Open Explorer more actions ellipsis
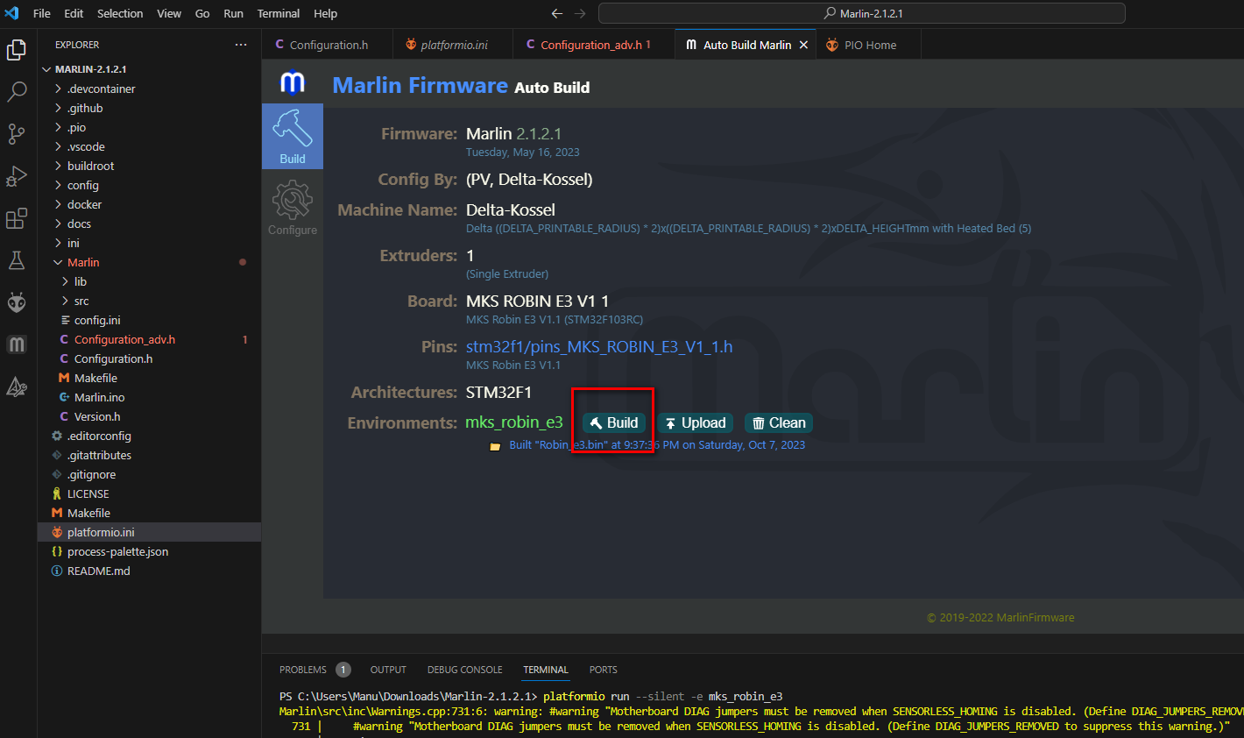1244x738 pixels. coord(241,45)
